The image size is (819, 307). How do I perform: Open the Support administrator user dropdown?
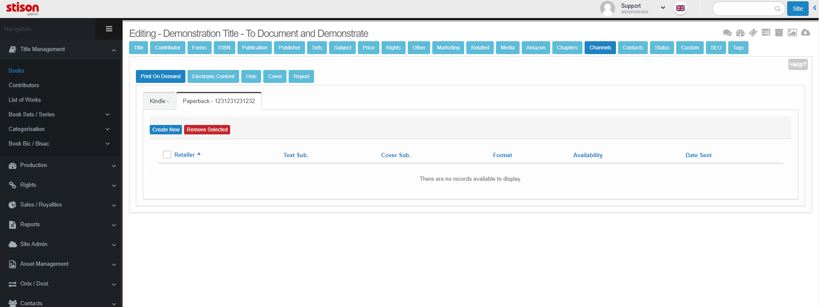(x=643, y=8)
